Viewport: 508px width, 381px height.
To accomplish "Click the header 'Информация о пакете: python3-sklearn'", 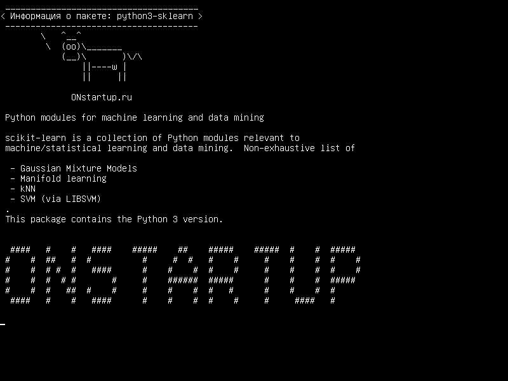I will click(102, 16).
